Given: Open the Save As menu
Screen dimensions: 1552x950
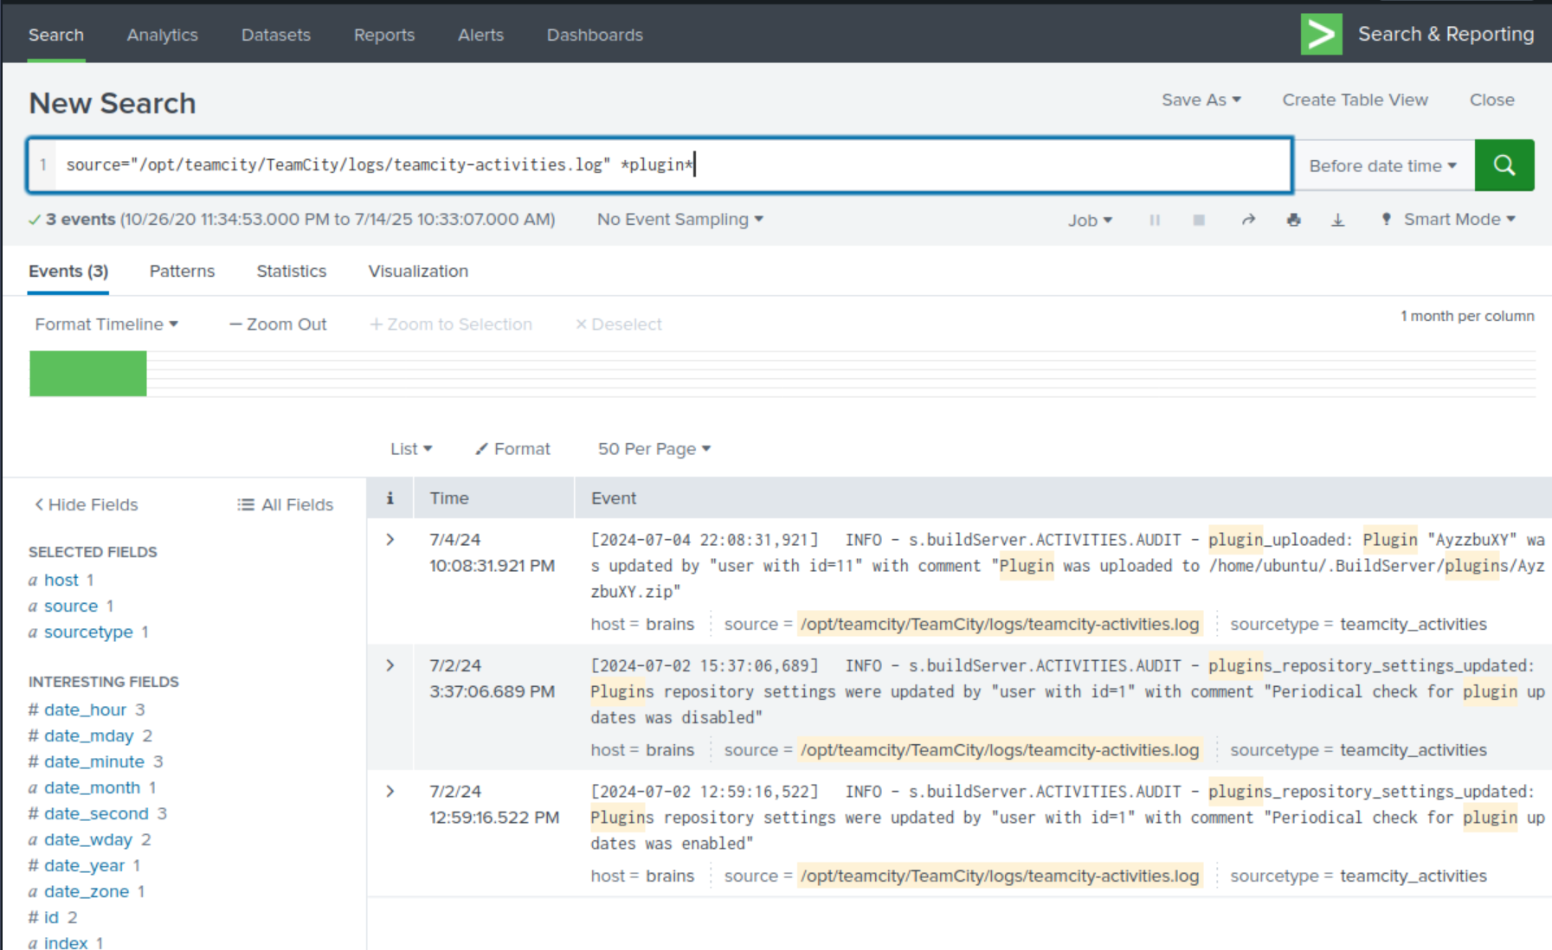Looking at the screenshot, I should click(x=1201, y=99).
